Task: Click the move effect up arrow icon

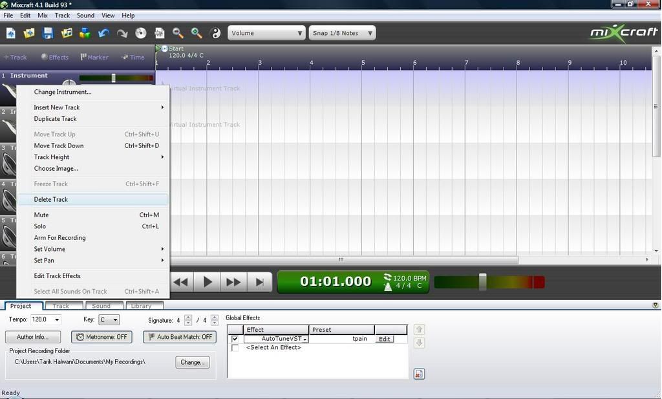Action: click(419, 329)
